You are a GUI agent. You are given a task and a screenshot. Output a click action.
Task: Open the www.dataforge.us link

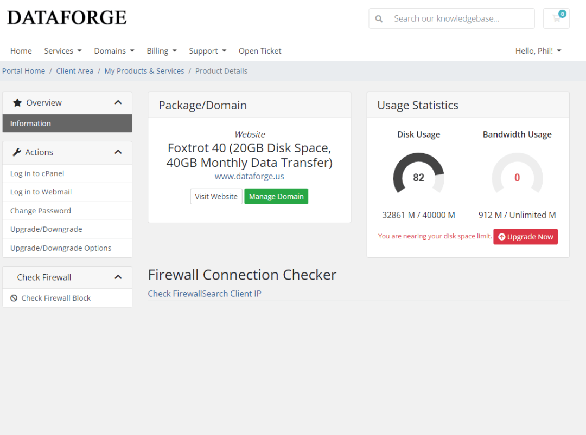(x=249, y=176)
